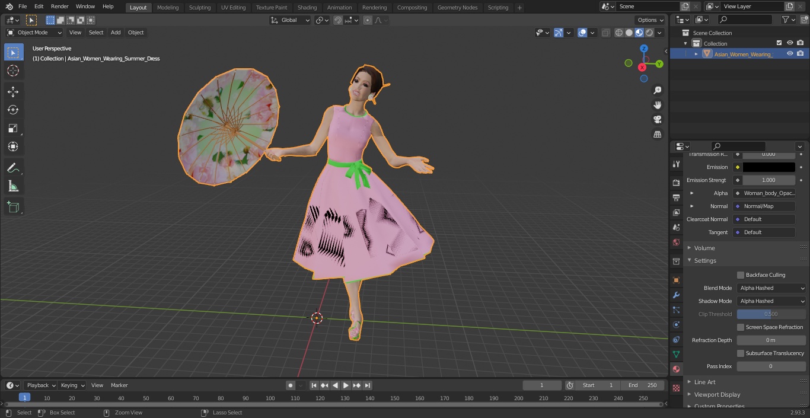Open the Blend Mode dropdown

click(771, 288)
